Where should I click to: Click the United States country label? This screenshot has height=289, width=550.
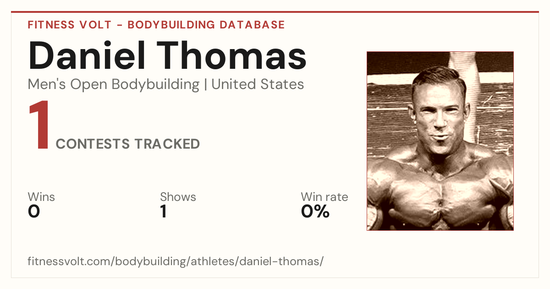pos(258,84)
